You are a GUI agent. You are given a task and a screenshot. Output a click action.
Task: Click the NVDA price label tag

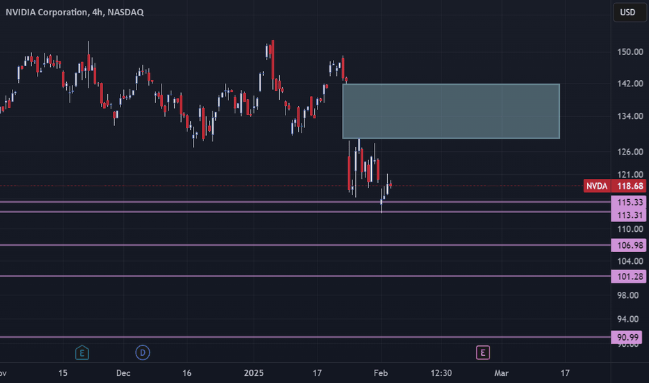click(597, 186)
